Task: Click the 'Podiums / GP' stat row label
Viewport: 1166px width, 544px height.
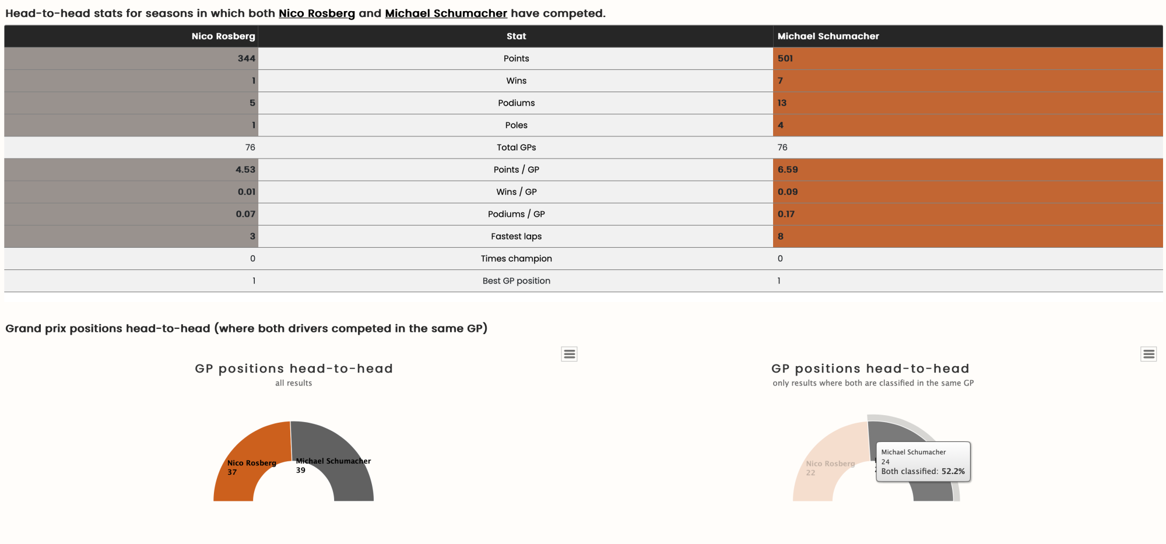Action: (516, 214)
